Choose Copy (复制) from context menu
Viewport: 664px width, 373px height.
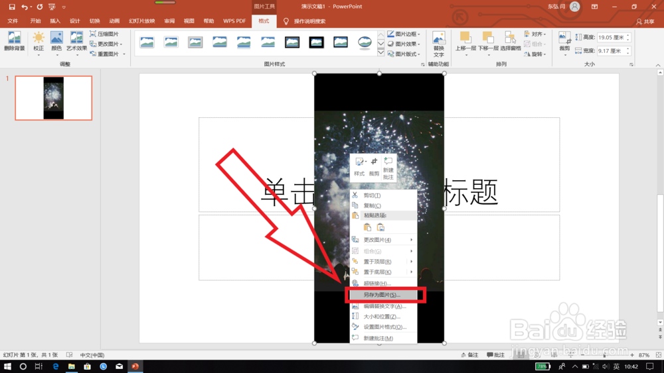383,205
